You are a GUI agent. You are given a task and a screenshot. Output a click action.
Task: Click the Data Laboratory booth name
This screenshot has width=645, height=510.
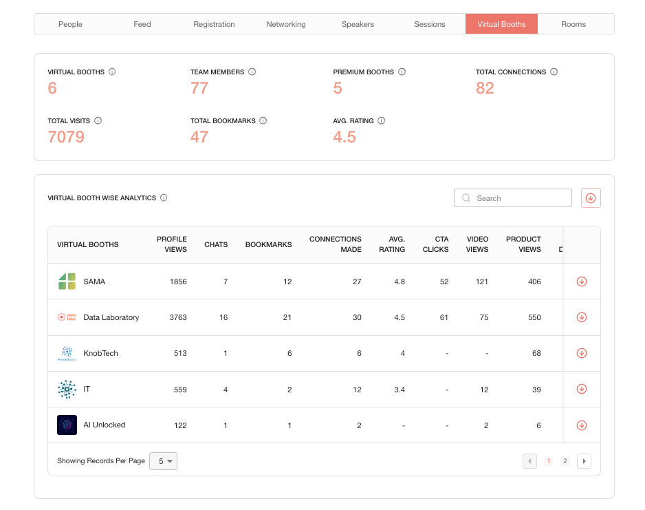click(111, 317)
